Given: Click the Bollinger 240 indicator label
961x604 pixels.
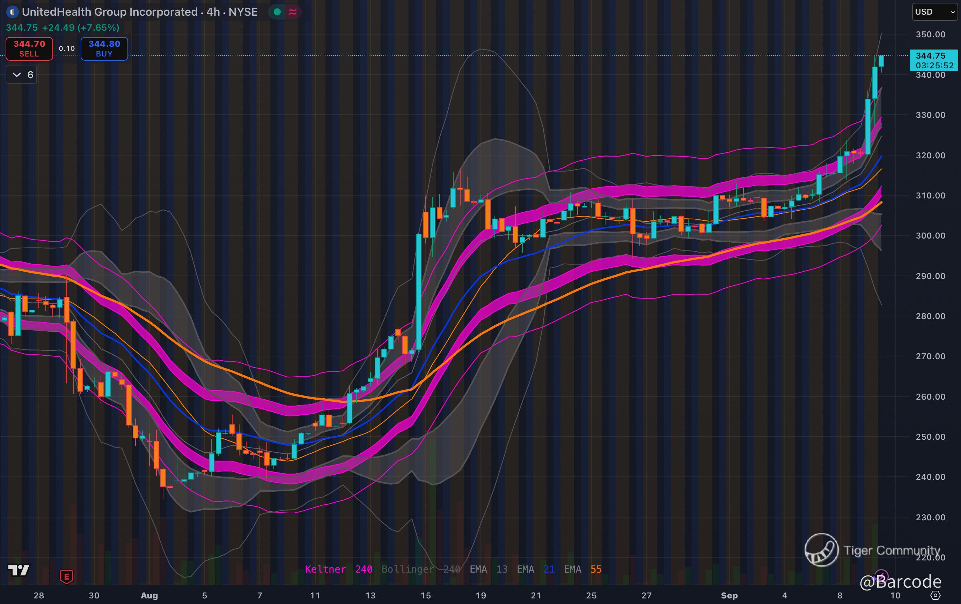Looking at the screenshot, I should coord(421,569).
